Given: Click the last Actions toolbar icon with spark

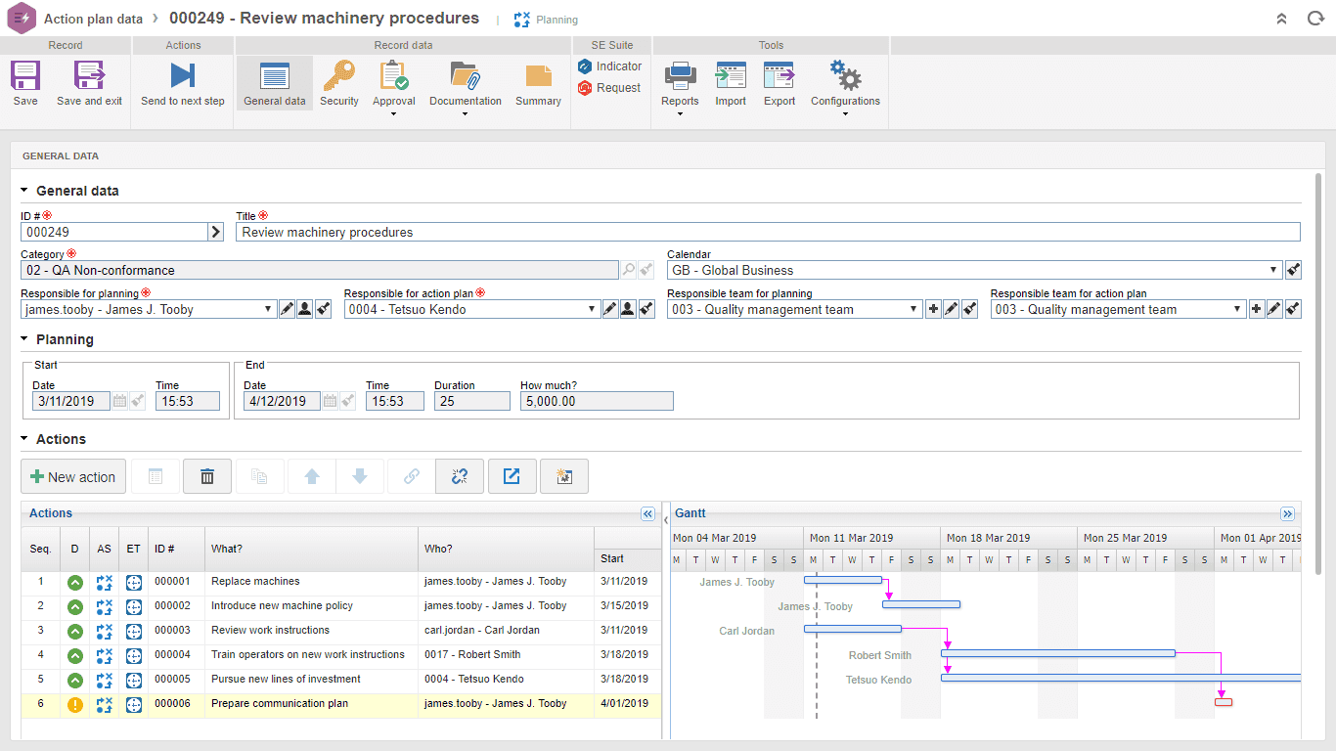Looking at the screenshot, I should (563, 476).
